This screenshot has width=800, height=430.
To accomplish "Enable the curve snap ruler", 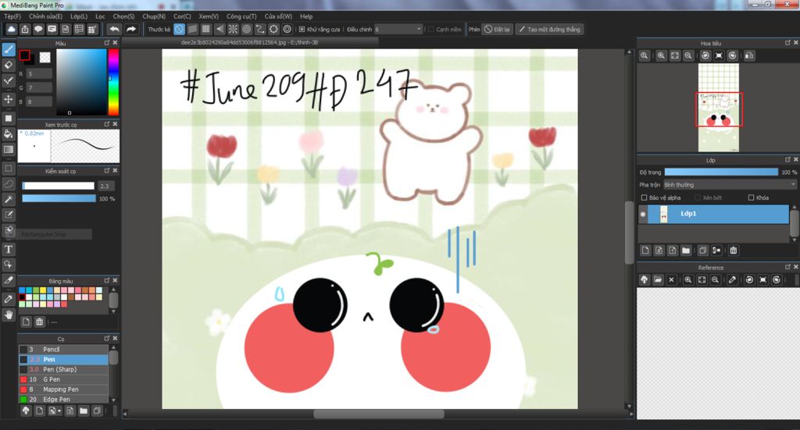I will point(259,29).
